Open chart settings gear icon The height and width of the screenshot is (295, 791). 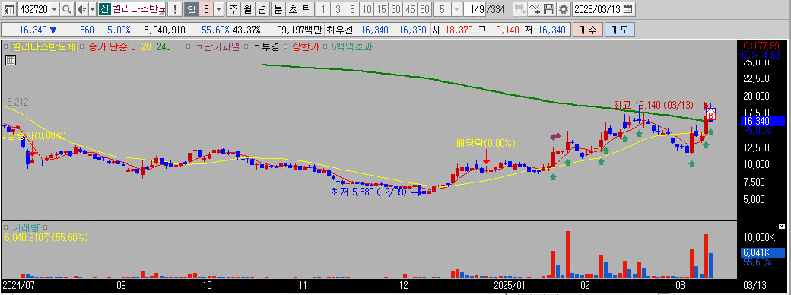pos(563,8)
